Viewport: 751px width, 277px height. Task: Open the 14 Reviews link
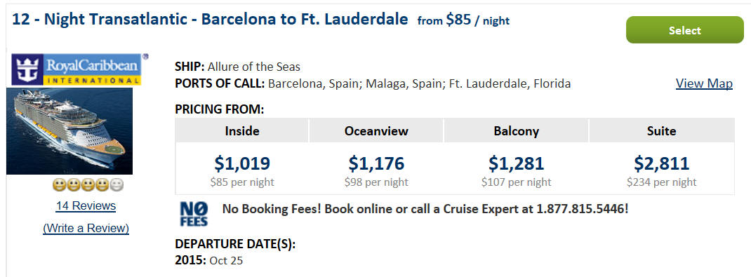click(x=86, y=205)
